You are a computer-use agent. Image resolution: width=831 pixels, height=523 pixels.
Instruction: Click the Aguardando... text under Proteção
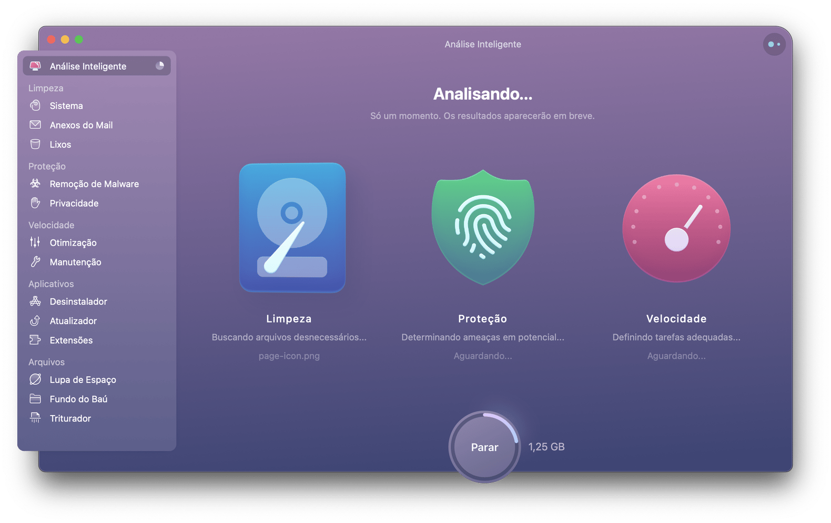pos(483,356)
